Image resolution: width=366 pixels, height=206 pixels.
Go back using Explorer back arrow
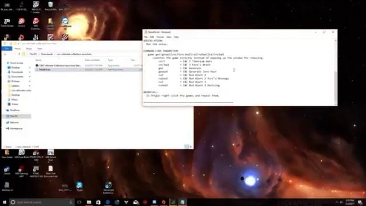(5, 54)
